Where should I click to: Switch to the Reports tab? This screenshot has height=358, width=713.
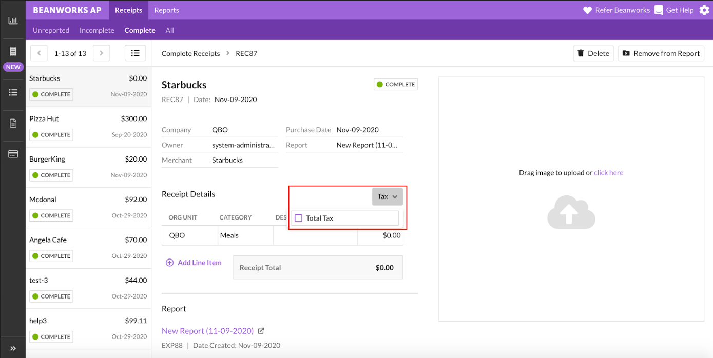coord(166,10)
